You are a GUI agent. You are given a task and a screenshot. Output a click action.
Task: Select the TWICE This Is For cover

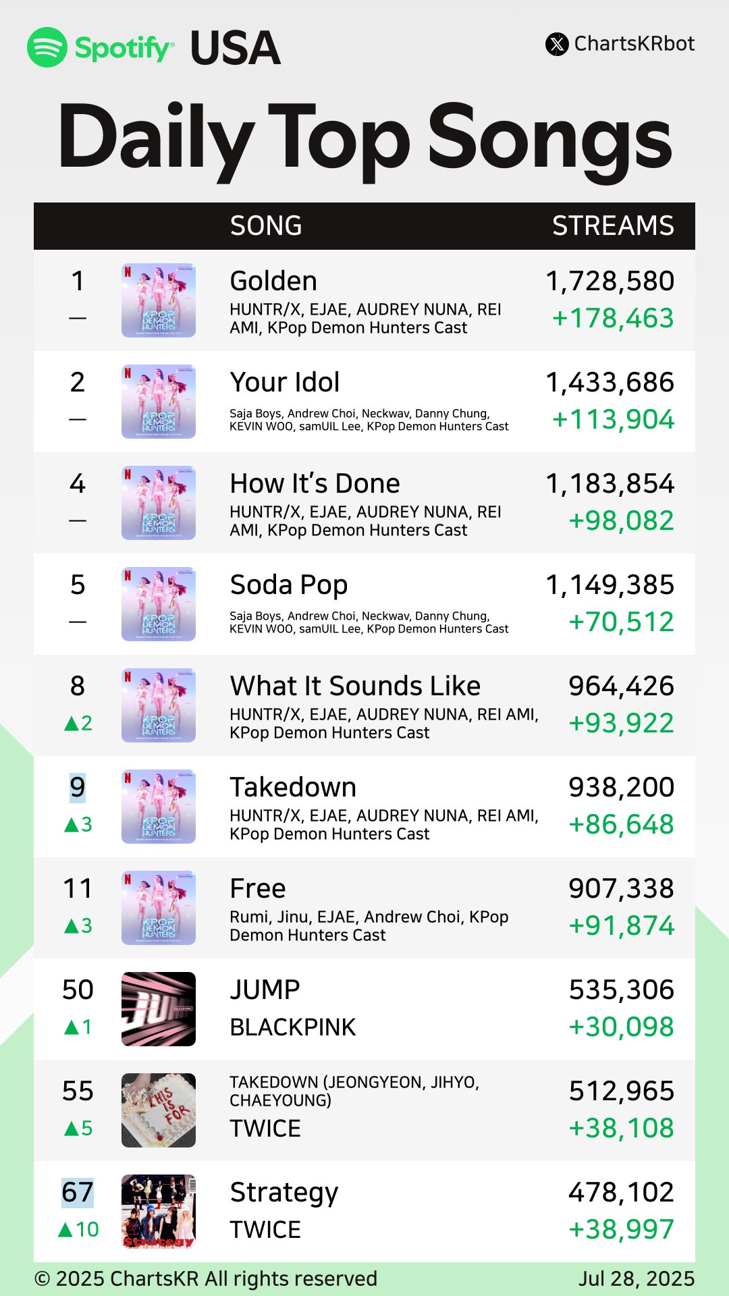click(159, 1110)
